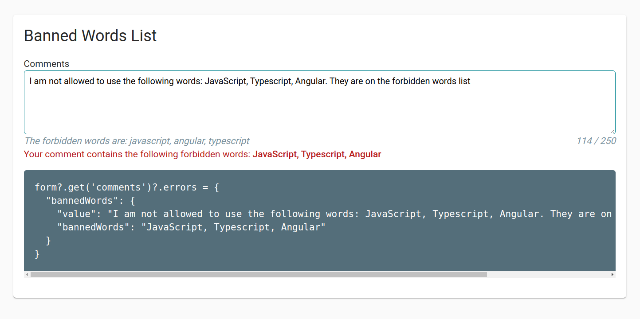The height and width of the screenshot is (319, 640).
Task: Click the 'Banned Words List' heading
Action: tap(90, 35)
